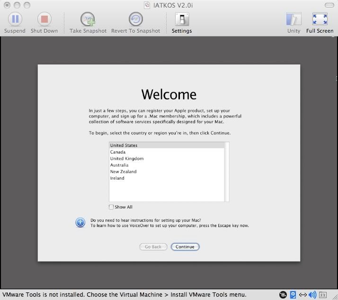The height and width of the screenshot is (300, 338).
Task: Enable the Show All checkbox
Action: [111, 207]
